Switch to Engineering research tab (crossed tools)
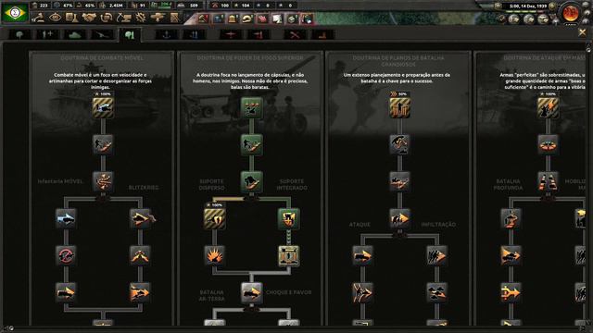 point(295,35)
